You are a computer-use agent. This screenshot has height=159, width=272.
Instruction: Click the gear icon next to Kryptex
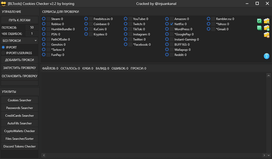(86, 34)
